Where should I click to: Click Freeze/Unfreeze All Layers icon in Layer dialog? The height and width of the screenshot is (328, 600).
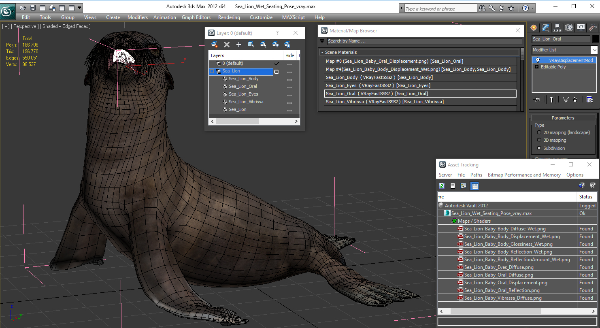[287, 45]
